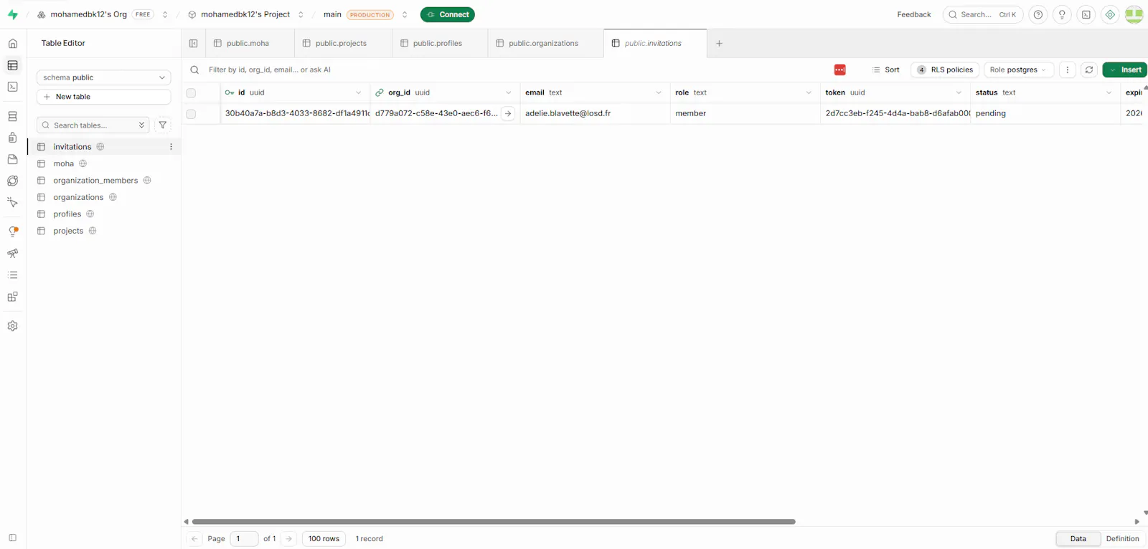Viewport: 1148px width, 549px height.
Task: Focus the Search tables input
Action: (x=93, y=125)
